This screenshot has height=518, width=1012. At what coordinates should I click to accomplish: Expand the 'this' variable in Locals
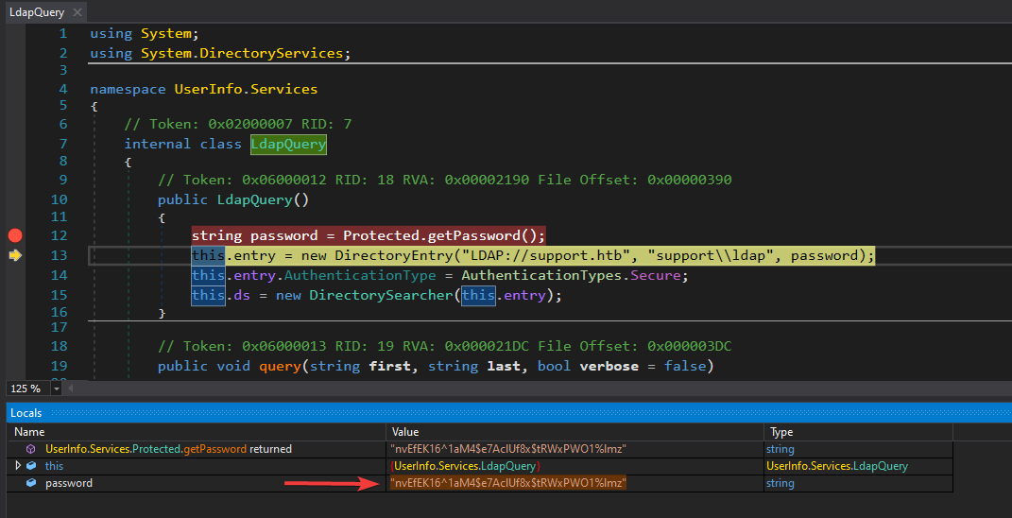18,466
